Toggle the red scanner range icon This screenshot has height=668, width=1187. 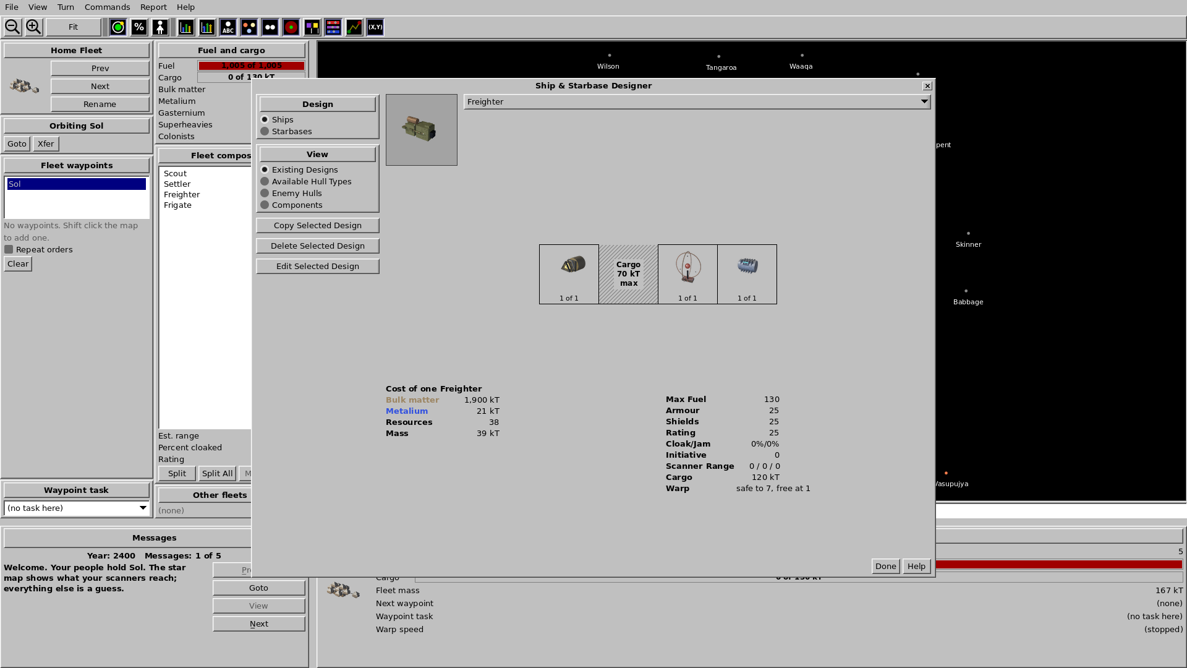(x=291, y=27)
